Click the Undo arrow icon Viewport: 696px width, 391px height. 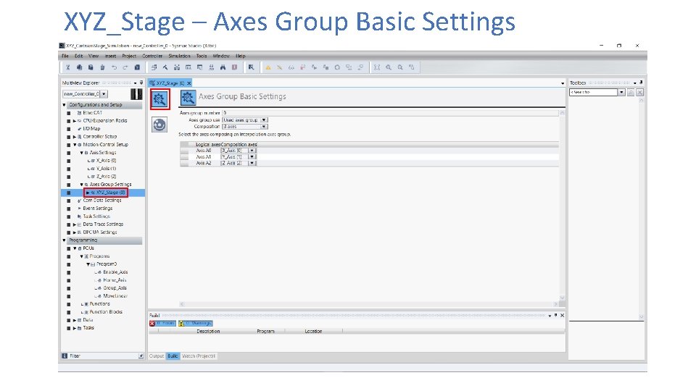click(x=114, y=67)
